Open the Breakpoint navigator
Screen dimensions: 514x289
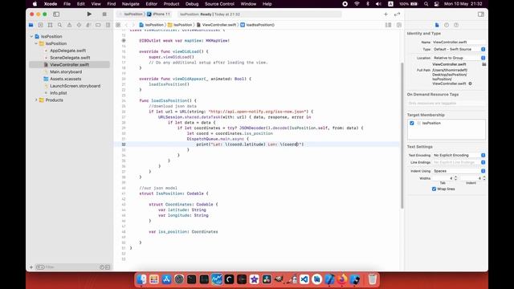[x=98, y=25]
